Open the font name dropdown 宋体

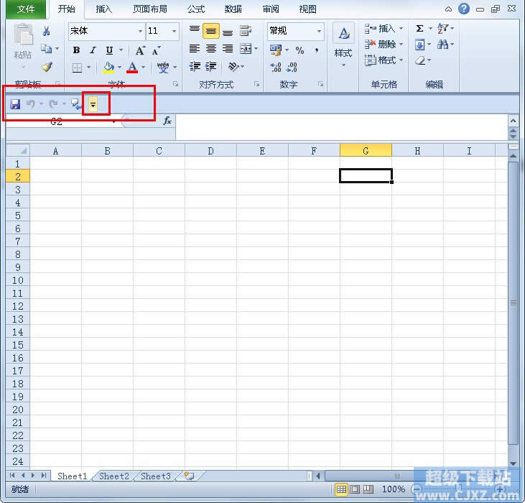[140, 31]
